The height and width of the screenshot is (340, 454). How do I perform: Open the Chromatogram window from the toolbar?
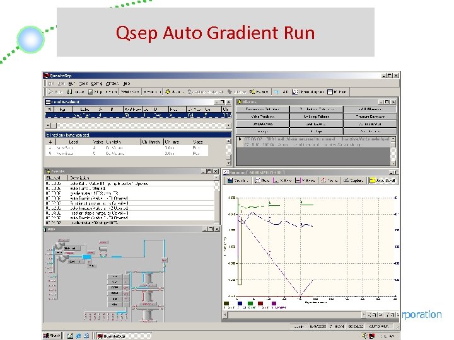(308, 92)
